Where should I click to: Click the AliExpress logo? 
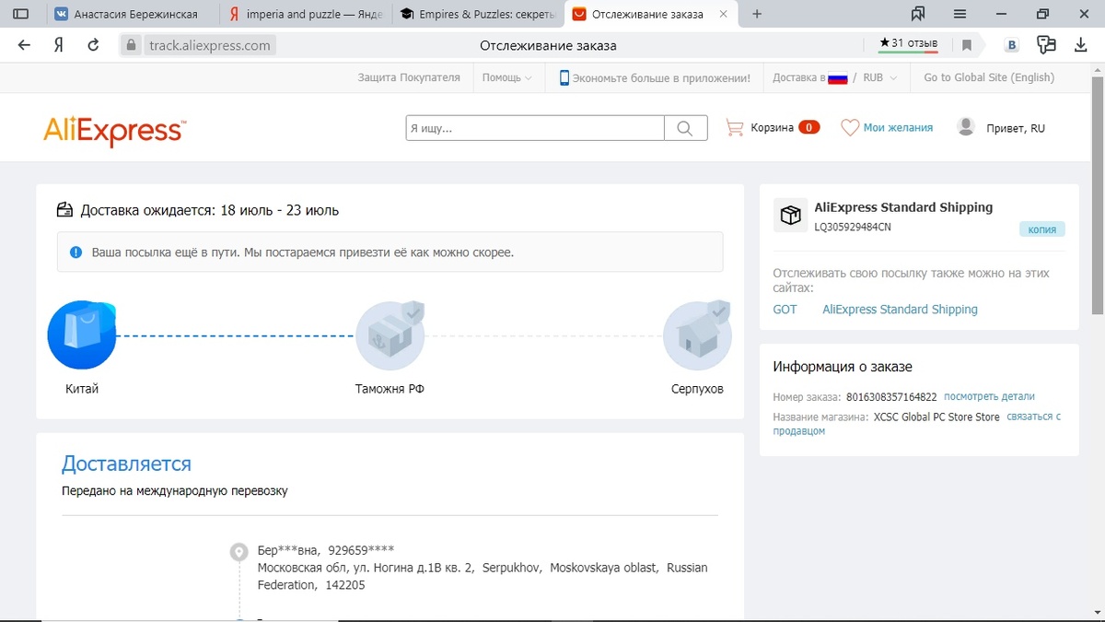pyautogui.click(x=114, y=131)
